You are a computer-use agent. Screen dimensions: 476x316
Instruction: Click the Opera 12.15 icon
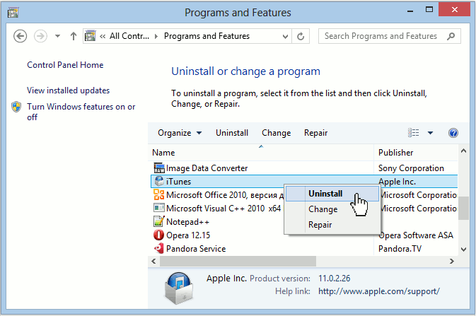click(158, 235)
